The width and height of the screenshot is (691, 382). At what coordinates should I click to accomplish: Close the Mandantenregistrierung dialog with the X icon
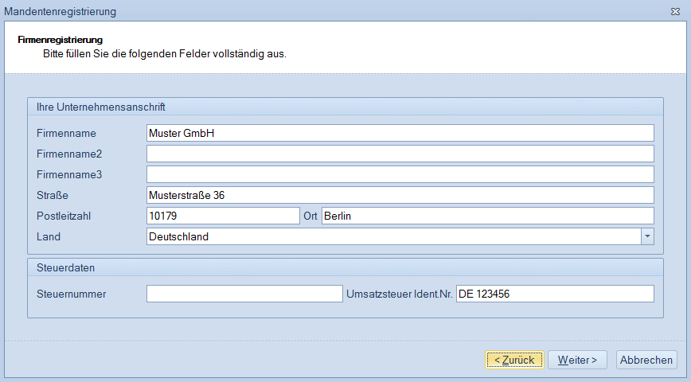675,11
